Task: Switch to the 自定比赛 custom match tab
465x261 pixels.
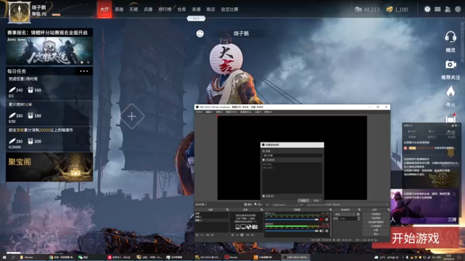Action: point(230,9)
